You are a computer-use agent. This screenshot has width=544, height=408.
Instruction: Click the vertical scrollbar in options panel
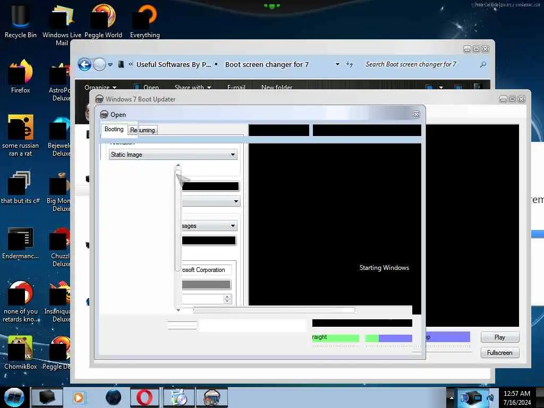pyautogui.click(x=178, y=237)
